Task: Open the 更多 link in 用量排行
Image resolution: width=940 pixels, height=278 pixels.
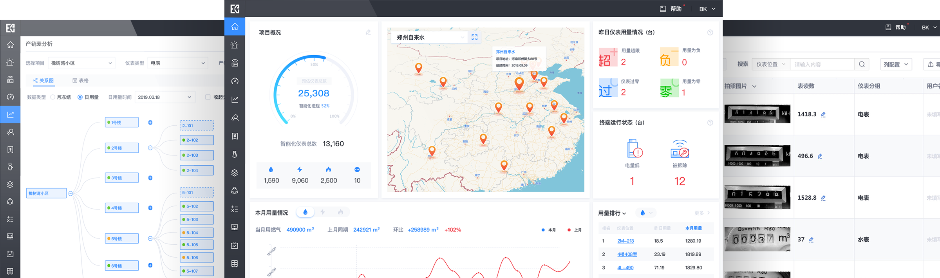Action: coord(702,213)
